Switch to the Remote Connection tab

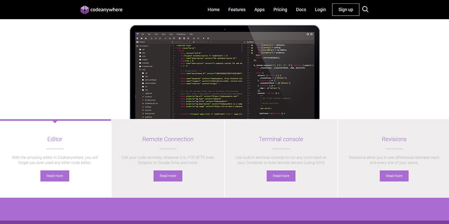168,139
